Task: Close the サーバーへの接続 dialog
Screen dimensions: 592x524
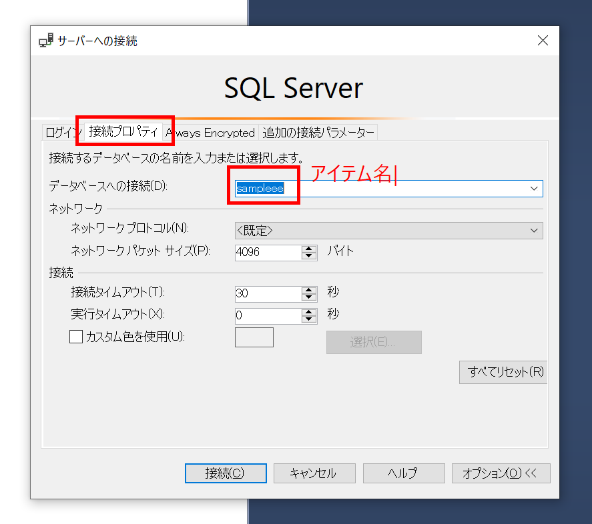Action: pos(543,41)
